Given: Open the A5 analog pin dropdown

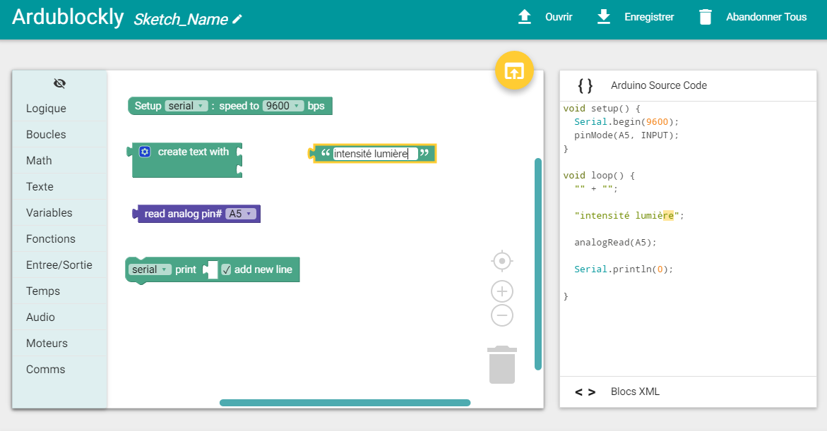Looking at the screenshot, I should click(240, 214).
